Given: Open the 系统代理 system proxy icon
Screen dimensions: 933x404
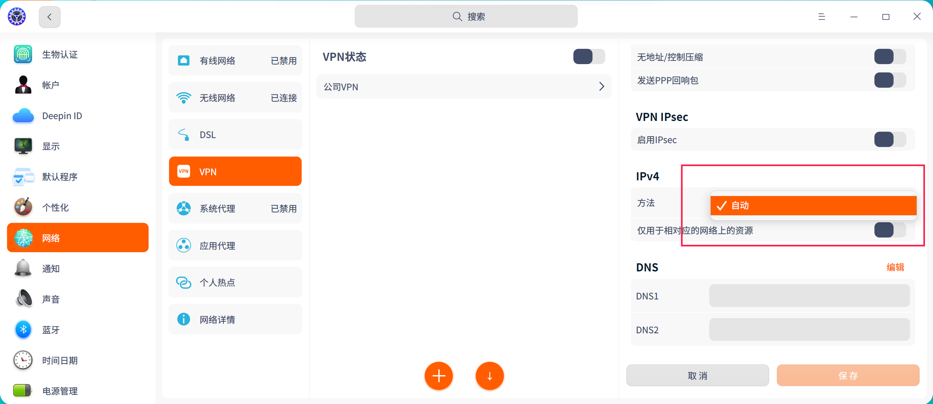Looking at the screenshot, I should click(x=184, y=208).
